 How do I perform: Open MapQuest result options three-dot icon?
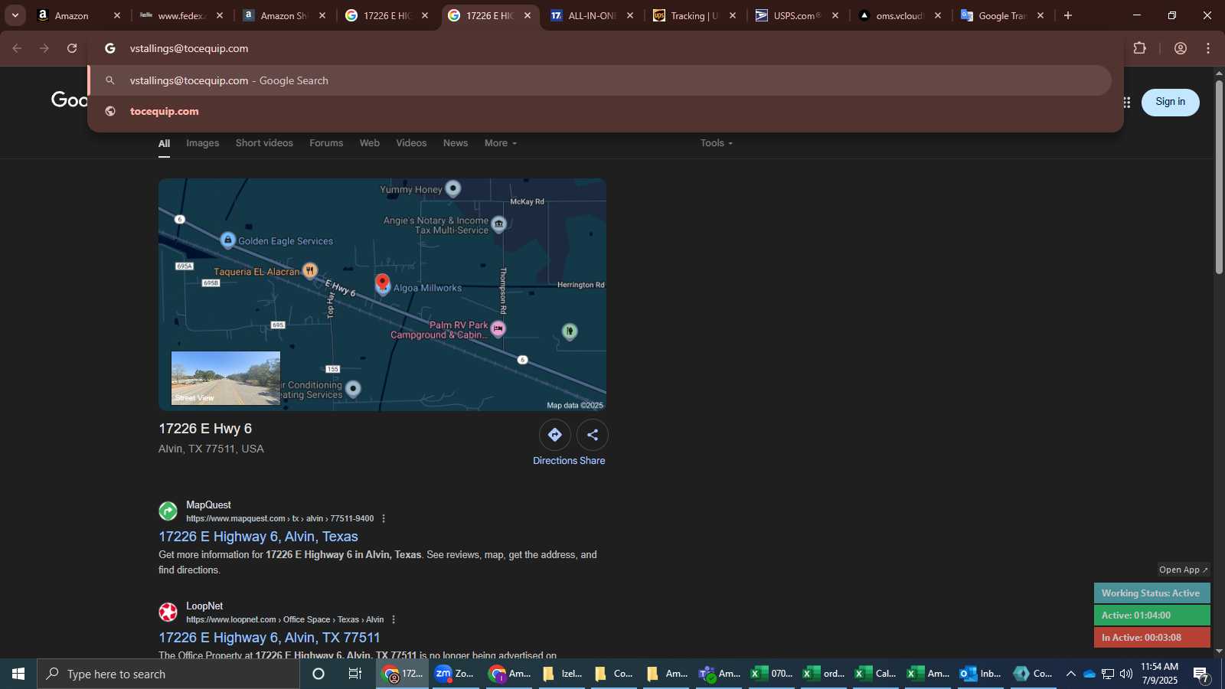pos(384,519)
